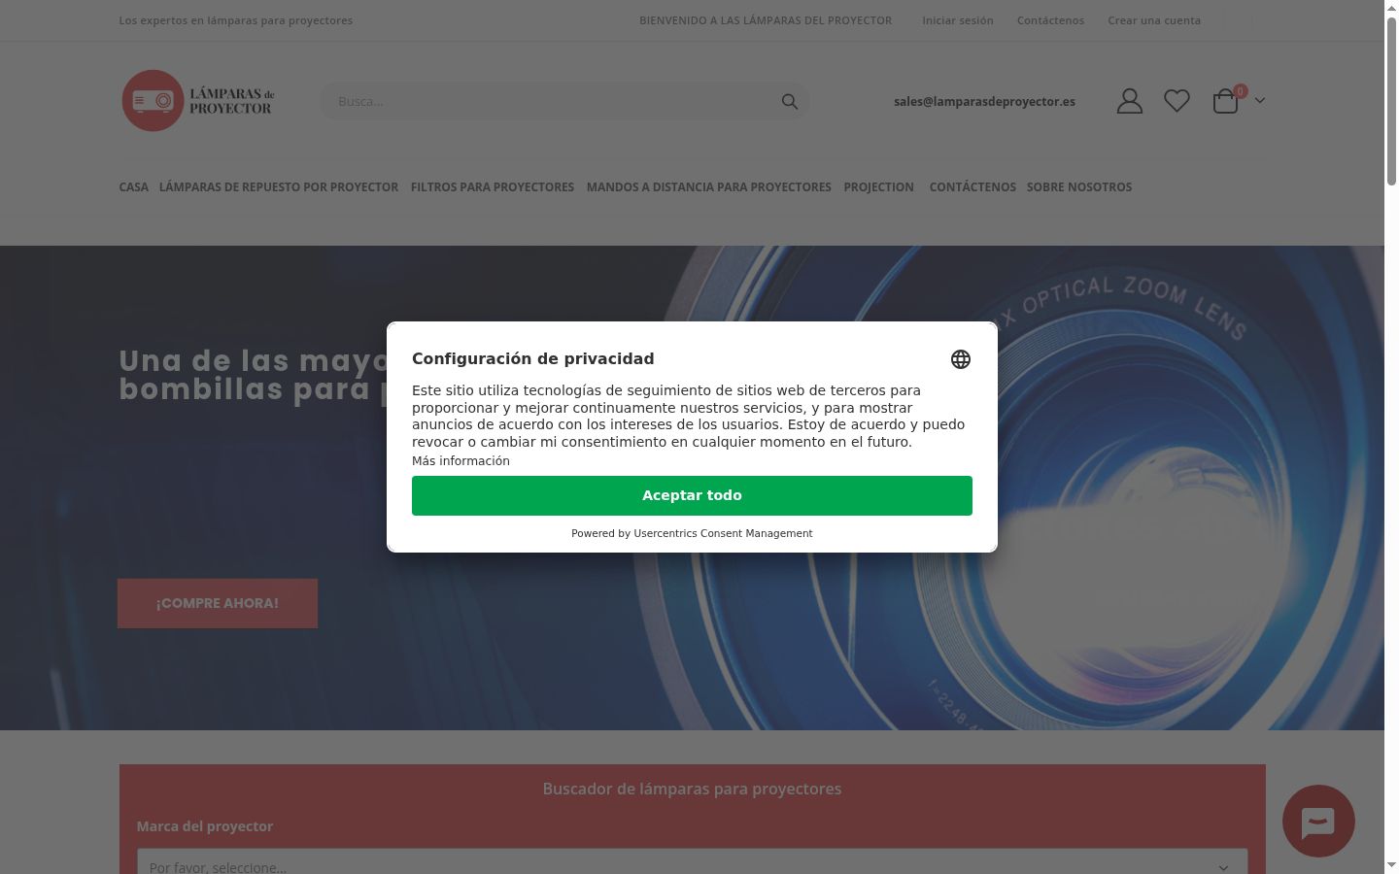Screen dimensions: 1399x874
Task: Click Iniciar sesión link
Action: pyautogui.click(x=958, y=20)
